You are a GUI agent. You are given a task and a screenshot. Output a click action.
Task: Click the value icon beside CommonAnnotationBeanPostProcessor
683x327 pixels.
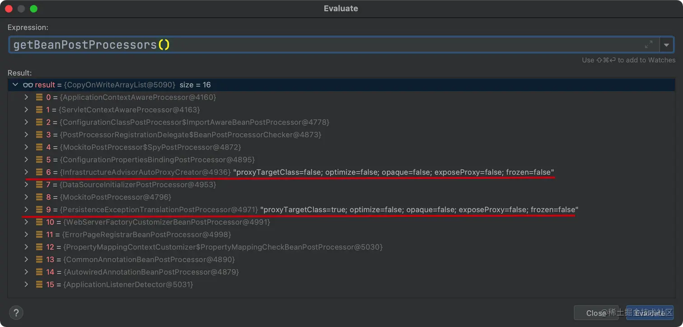click(38, 259)
